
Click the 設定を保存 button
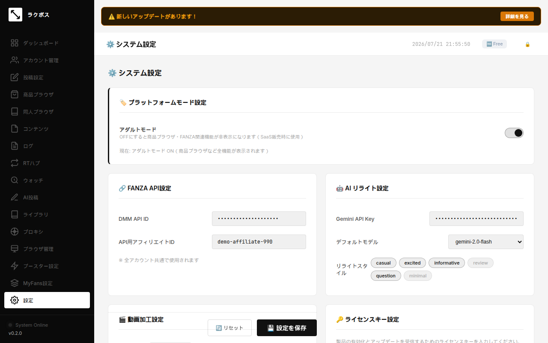[287, 328]
